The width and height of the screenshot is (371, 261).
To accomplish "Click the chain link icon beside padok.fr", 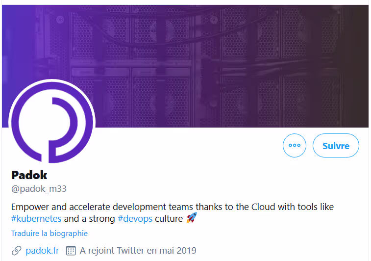I will tap(16, 251).
